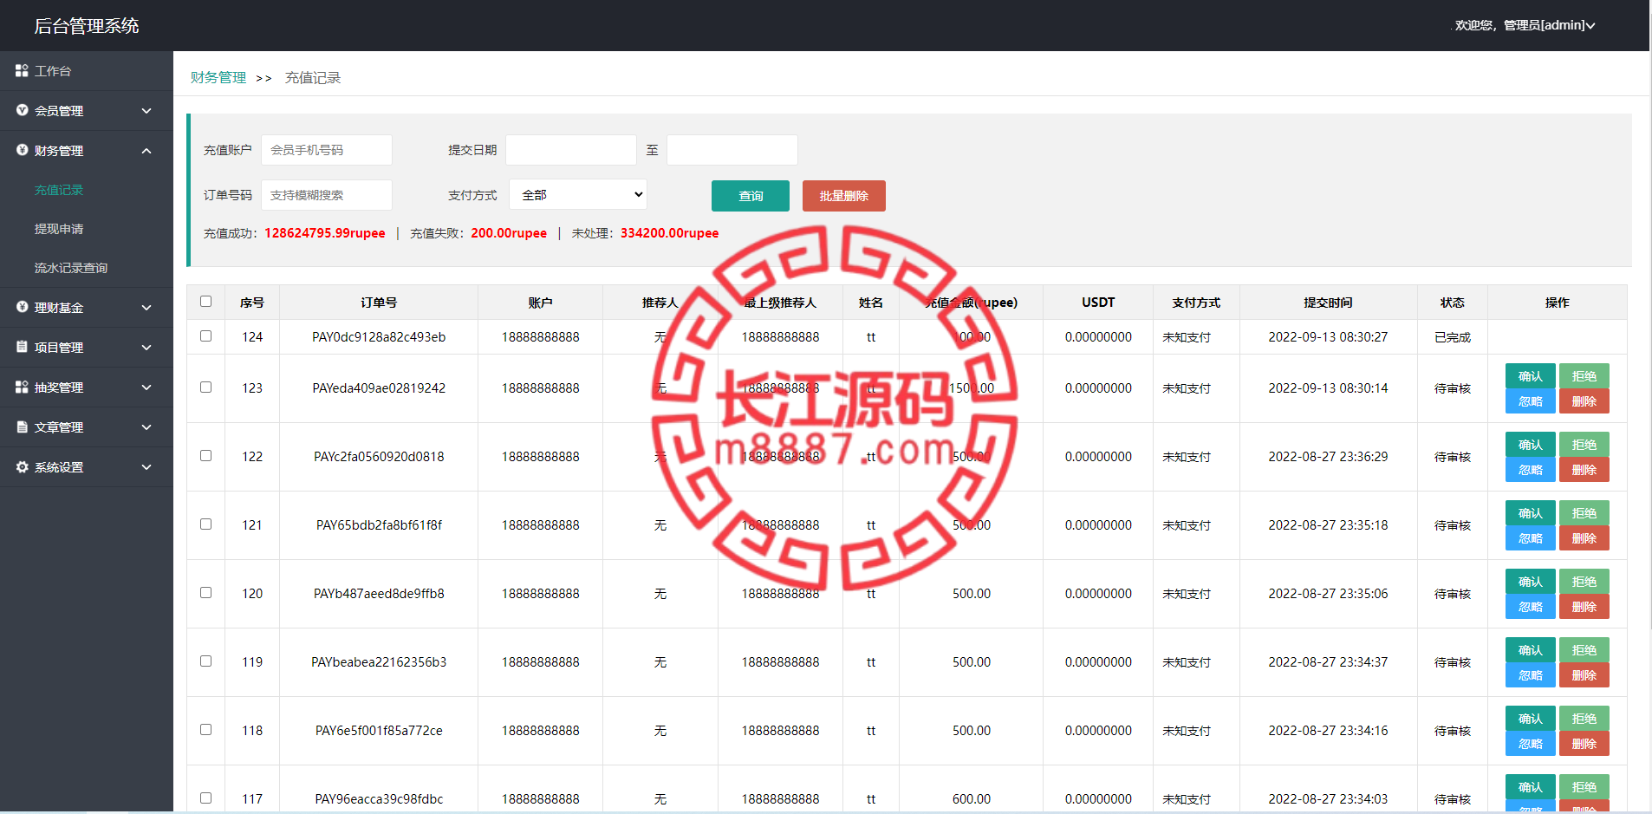Click the 后台管理系统 title
1652x814 pixels.
click(x=87, y=26)
